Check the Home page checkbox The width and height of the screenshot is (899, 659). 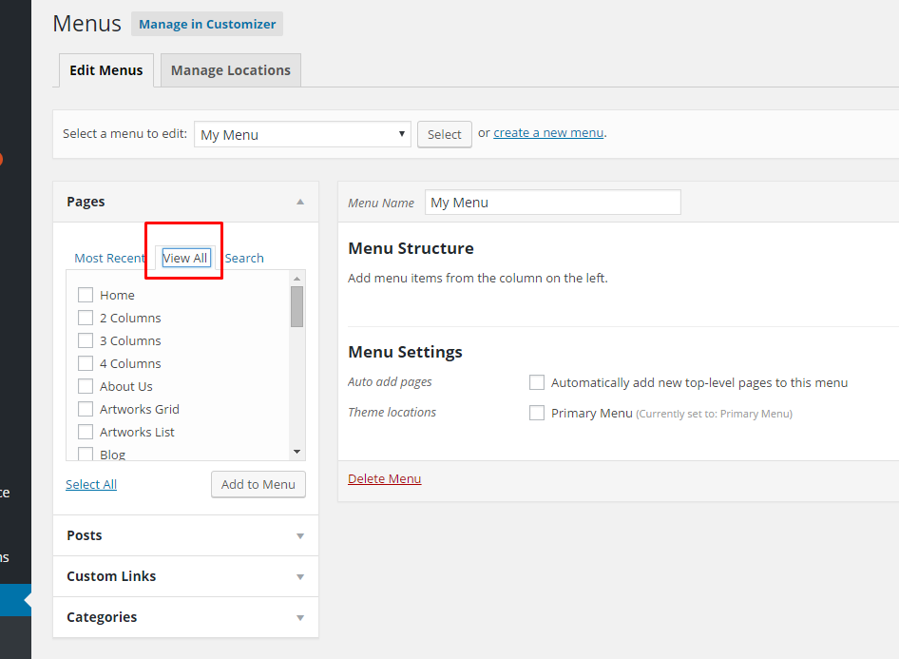coord(86,295)
